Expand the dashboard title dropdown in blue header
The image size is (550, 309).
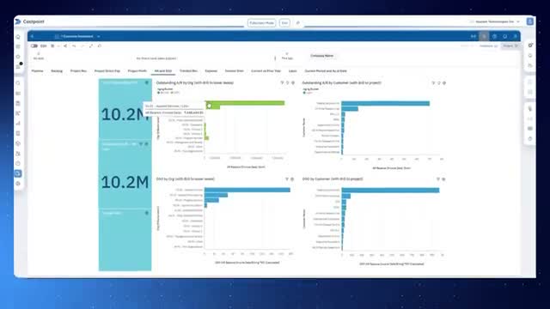99,36
